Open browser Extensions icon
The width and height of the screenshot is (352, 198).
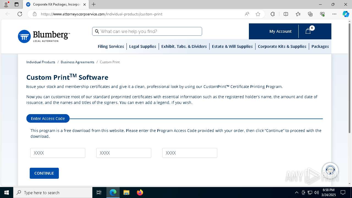[273, 14]
